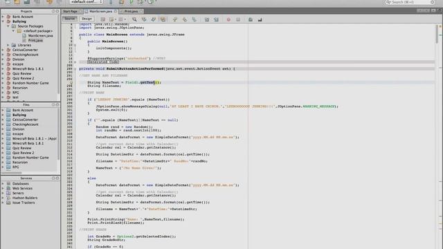
Task: Click the Files panel horizontal scrollbar
Action: [x=12, y=172]
